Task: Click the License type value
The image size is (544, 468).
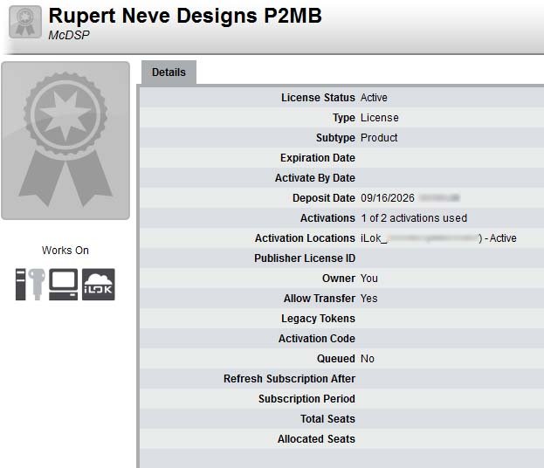Action: coord(380,118)
